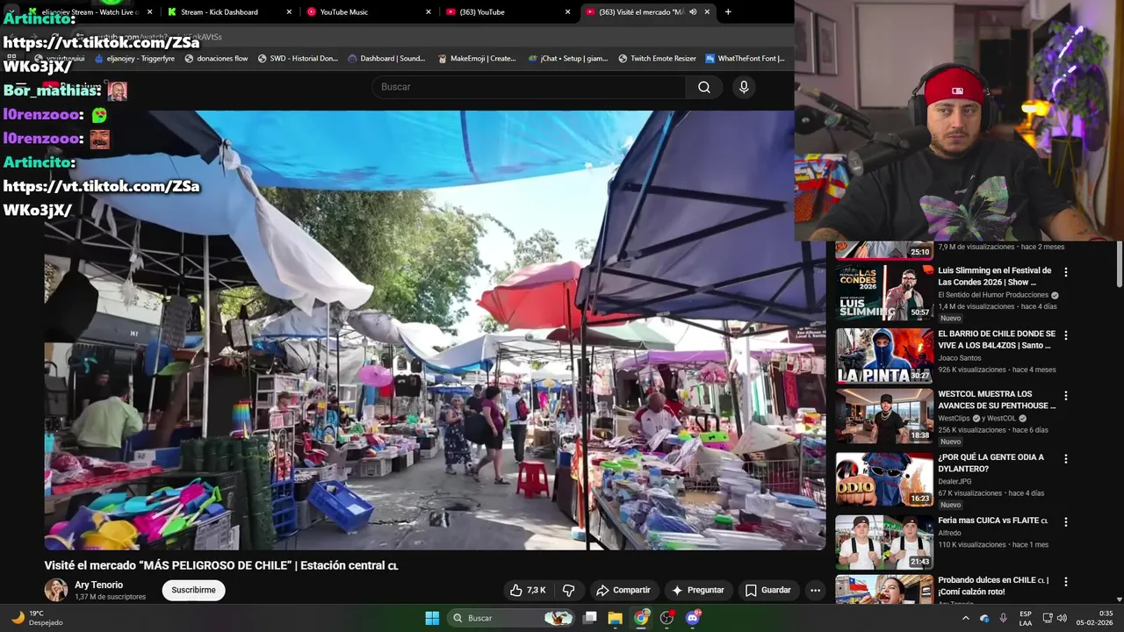Click the WestClips y WestCOL channel name

point(982,419)
